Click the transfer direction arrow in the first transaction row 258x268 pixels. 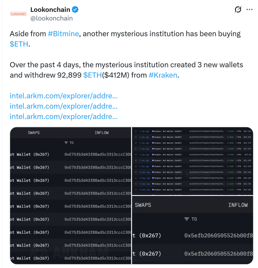(x=136, y=131)
